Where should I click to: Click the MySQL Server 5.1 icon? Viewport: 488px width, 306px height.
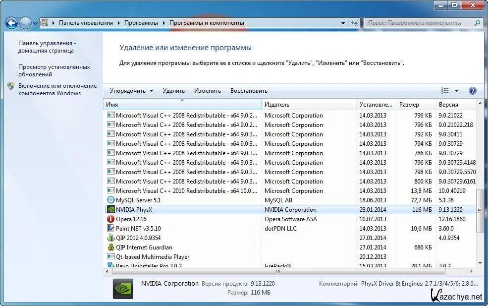110,200
